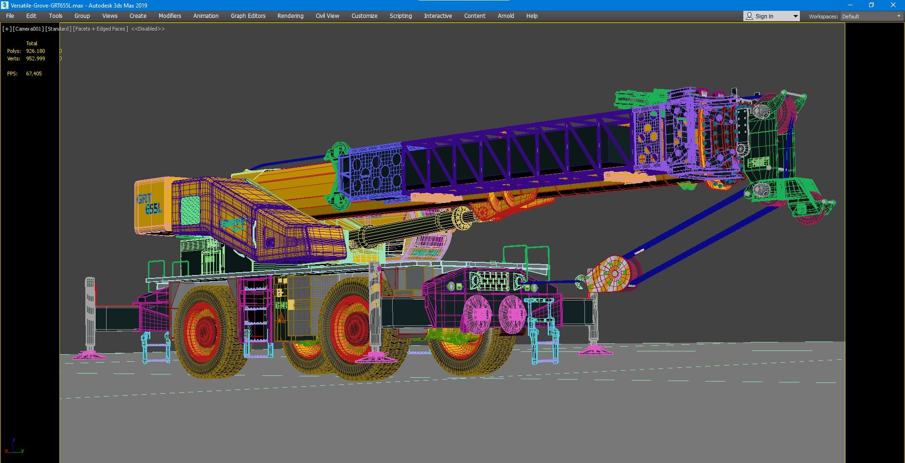
Task: Open the Interactive menu
Action: point(438,16)
